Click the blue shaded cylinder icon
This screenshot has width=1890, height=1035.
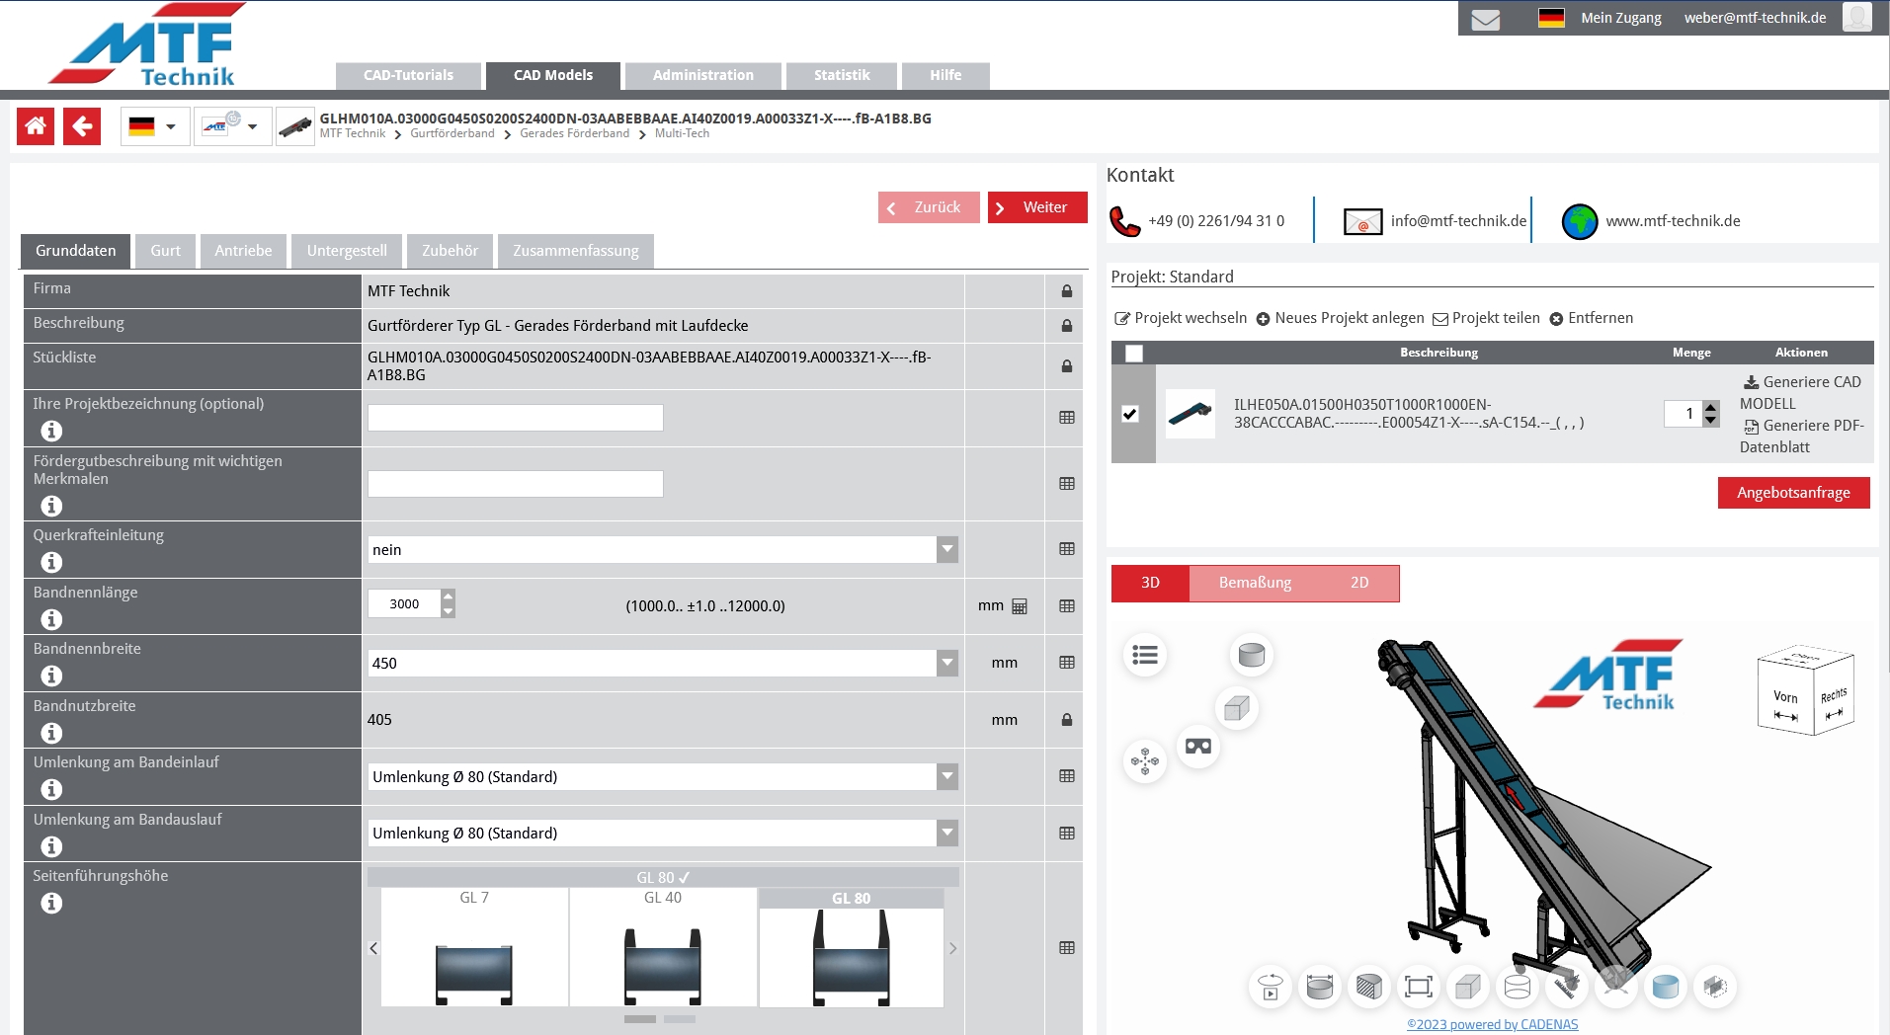pos(1666,986)
